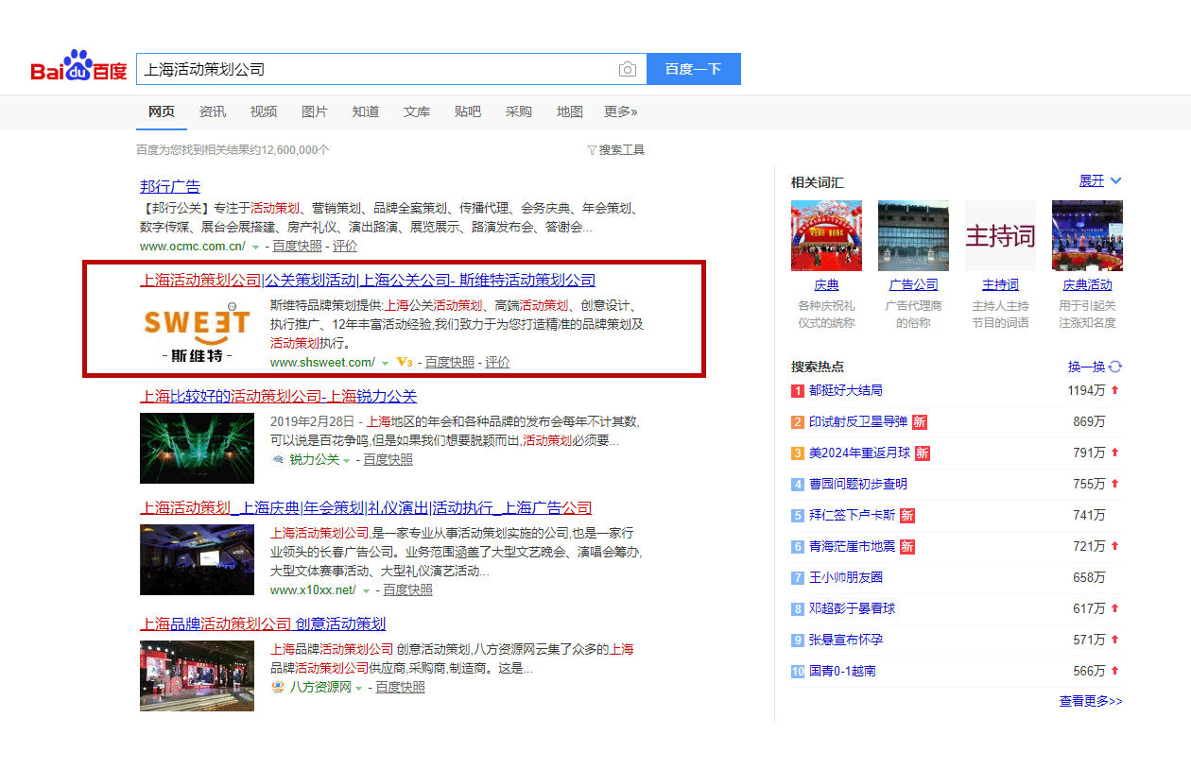Open 上海锐力公关 result title

[279, 396]
